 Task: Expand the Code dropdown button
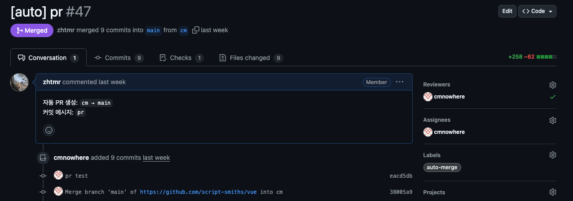537,11
